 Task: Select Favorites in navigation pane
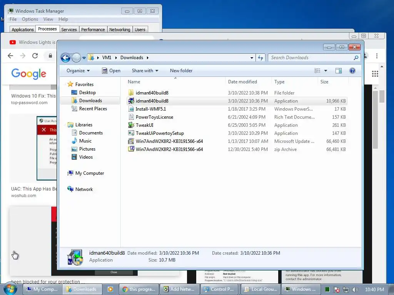81,84
